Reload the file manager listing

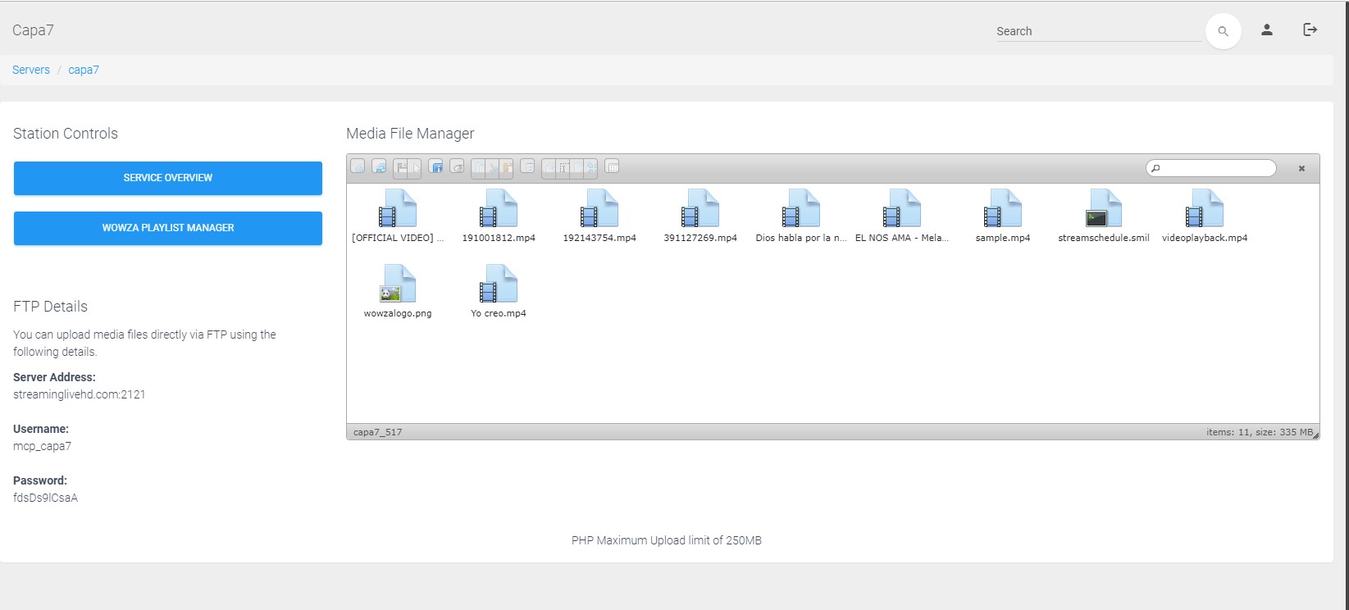tap(379, 167)
